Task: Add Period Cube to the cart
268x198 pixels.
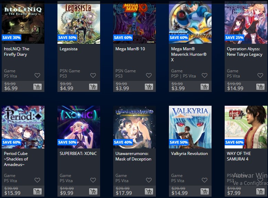Action: click(x=37, y=191)
